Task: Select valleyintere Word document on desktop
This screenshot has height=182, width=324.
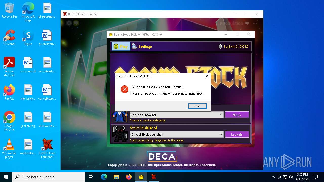Action: [x=47, y=93]
